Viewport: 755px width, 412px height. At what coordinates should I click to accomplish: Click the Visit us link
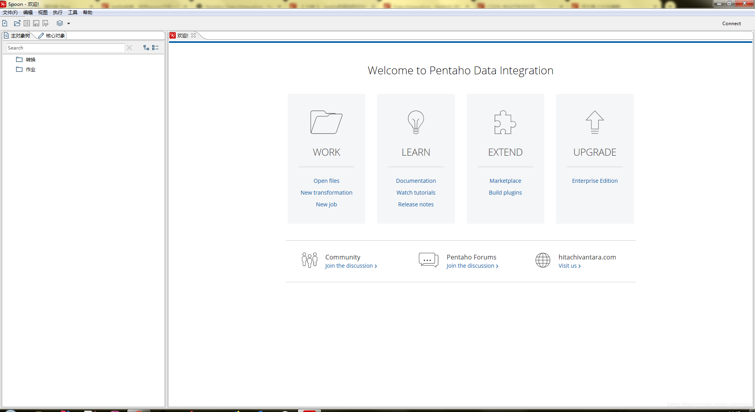coord(569,266)
